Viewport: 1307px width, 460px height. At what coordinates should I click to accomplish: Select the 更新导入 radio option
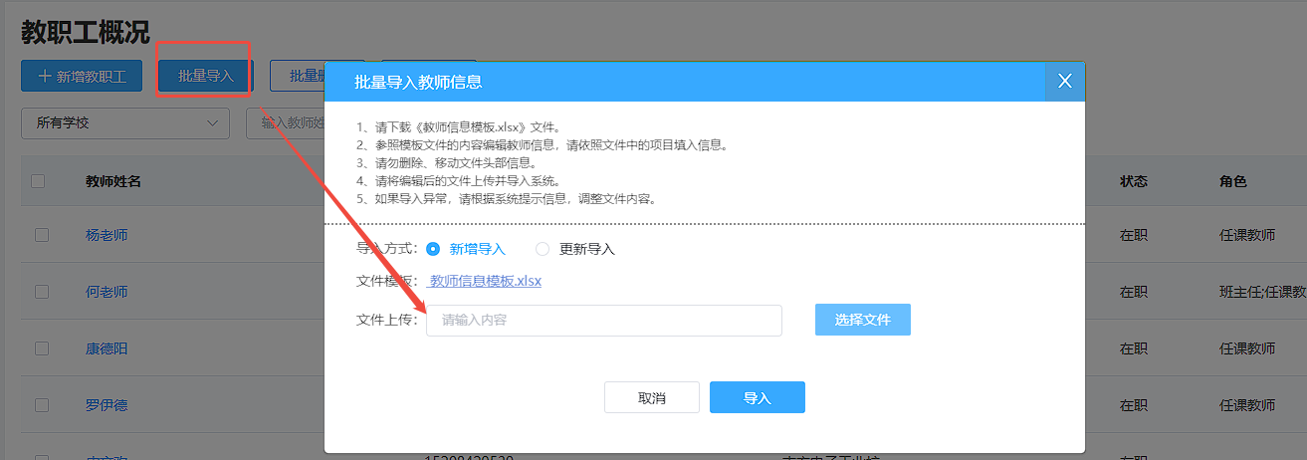(x=575, y=249)
